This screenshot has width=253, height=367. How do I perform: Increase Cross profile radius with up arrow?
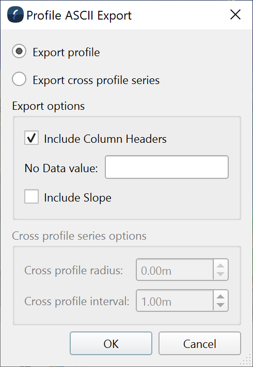220,266
